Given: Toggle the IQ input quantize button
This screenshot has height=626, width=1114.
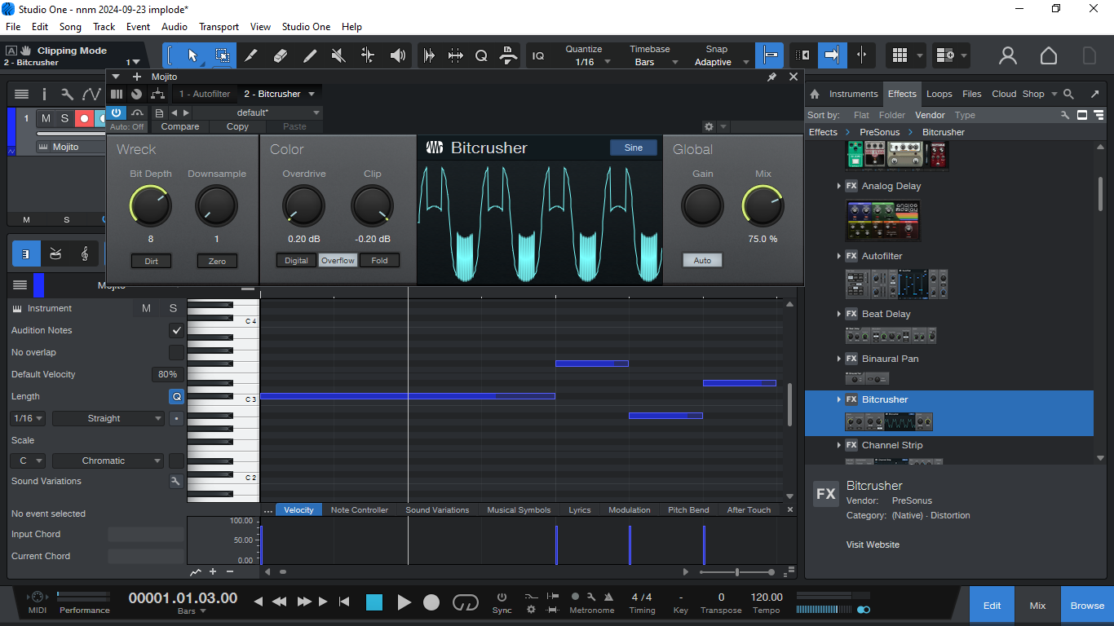Looking at the screenshot, I should point(538,55).
